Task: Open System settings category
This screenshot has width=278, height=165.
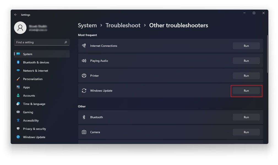Action: [42, 54]
